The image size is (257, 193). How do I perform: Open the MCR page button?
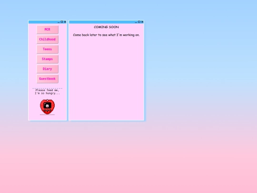click(48, 30)
